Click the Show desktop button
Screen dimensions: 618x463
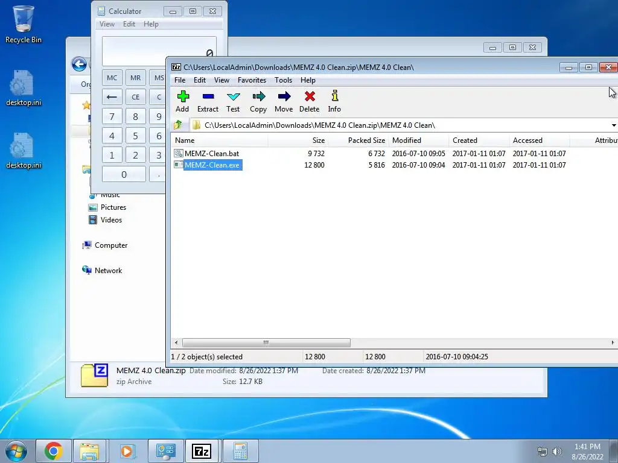click(x=614, y=451)
